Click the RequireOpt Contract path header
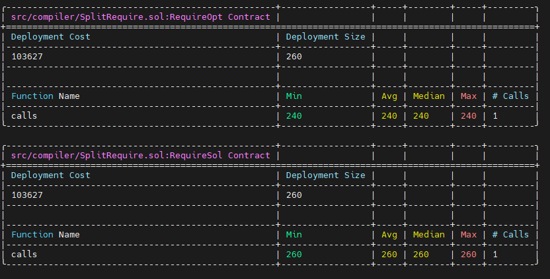This screenshot has height=279, width=550. click(141, 16)
